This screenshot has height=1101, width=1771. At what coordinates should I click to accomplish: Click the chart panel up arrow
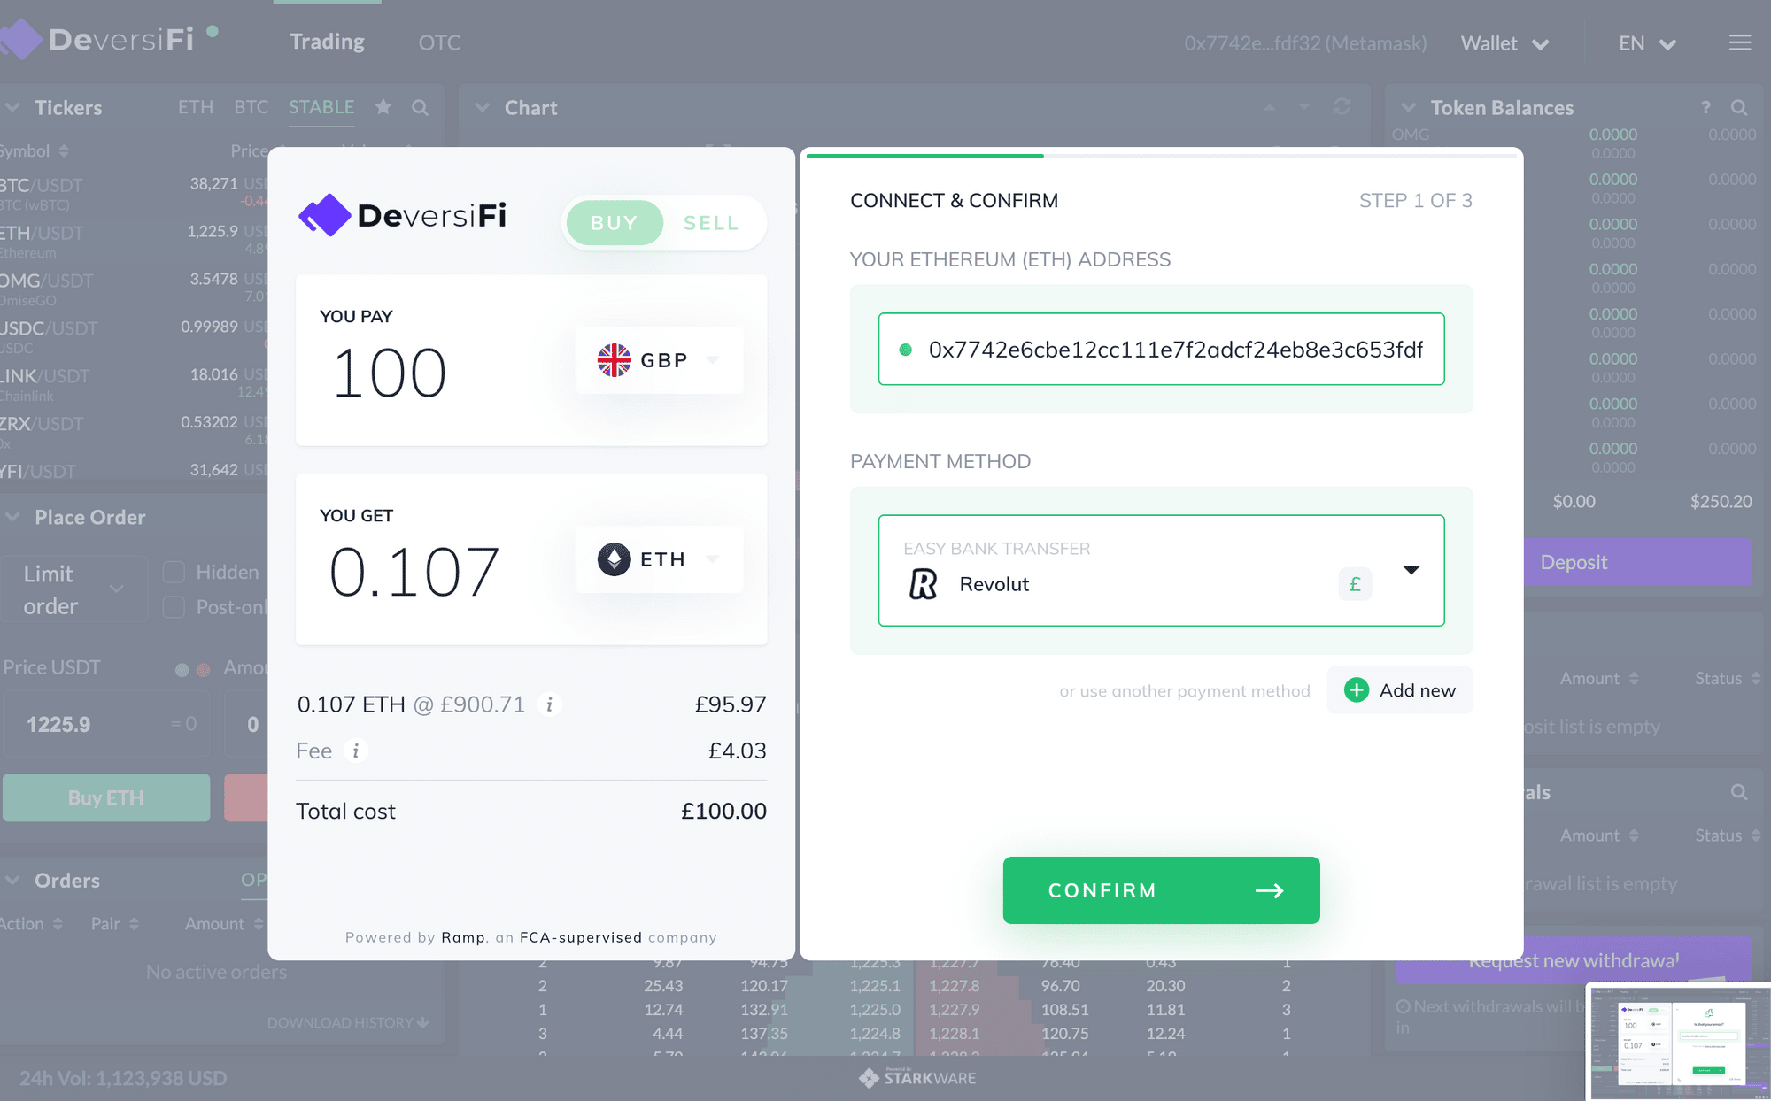click(x=1270, y=107)
